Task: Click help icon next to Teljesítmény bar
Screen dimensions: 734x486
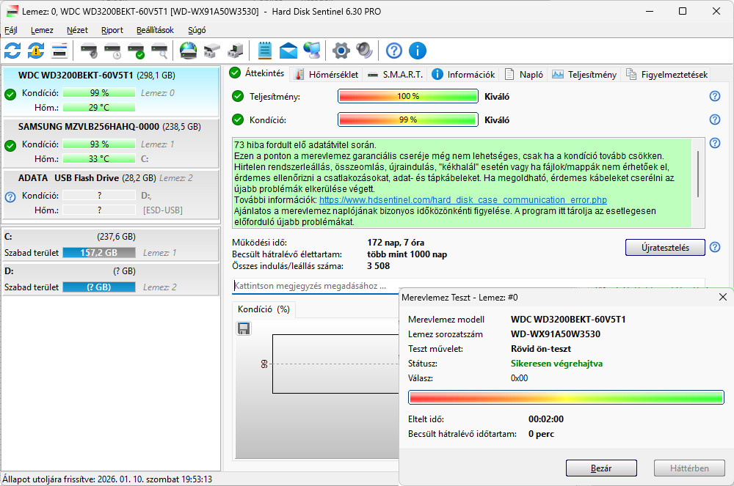Action: 714,96
